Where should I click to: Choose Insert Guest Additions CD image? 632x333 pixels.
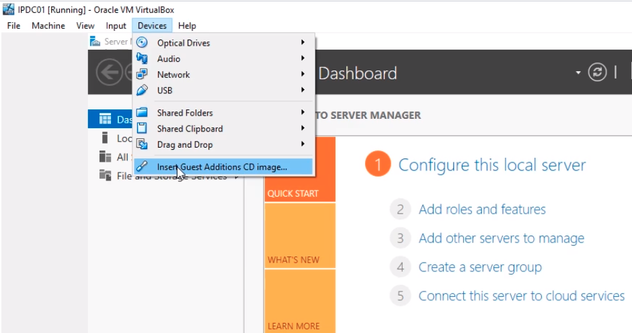click(223, 166)
